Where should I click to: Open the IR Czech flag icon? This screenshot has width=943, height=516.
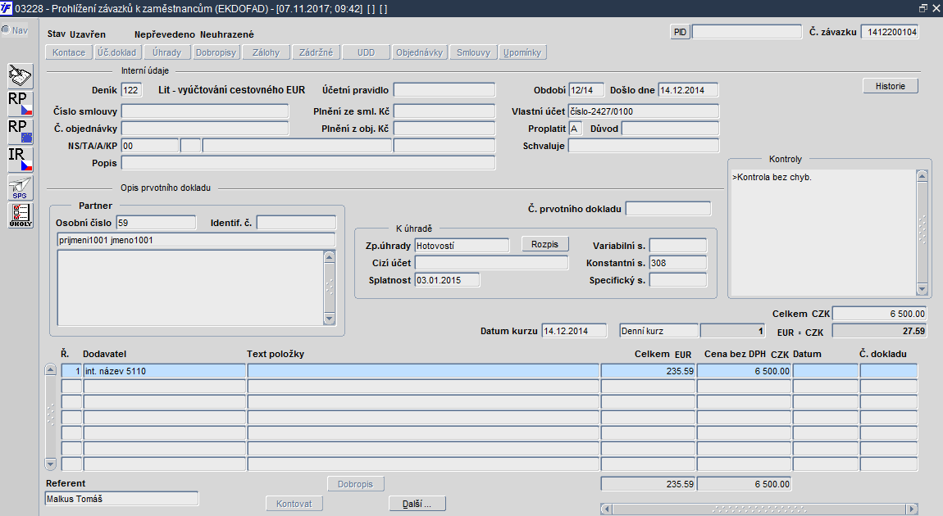(20, 159)
